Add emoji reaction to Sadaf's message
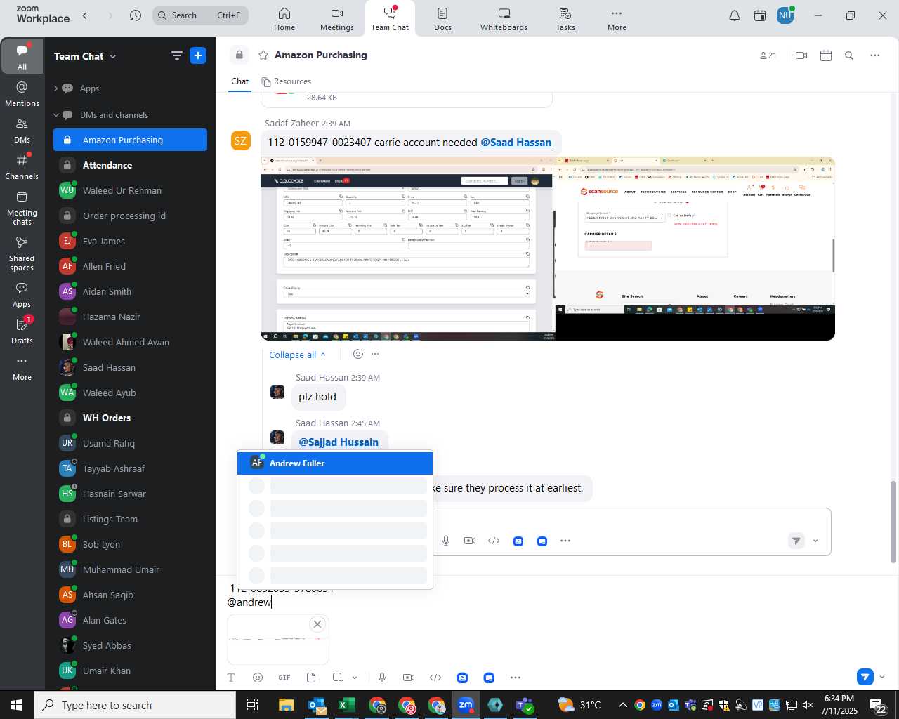The height and width of the screenshot is (719, 899). [x=358, y=354]
